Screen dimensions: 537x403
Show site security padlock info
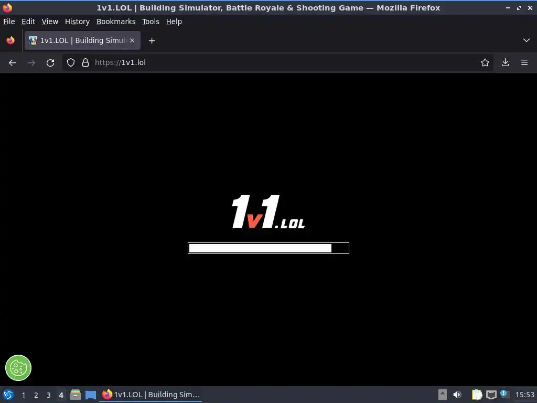pyautogui.click(x=85, y=63)
